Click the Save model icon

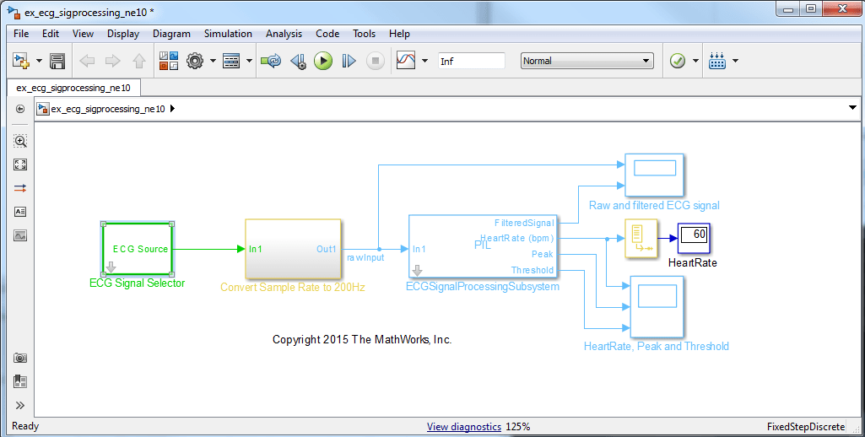coord(57,61)
